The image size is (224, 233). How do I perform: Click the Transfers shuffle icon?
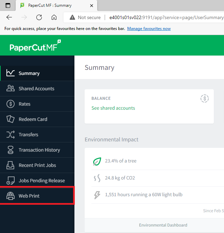click(11, 135)
